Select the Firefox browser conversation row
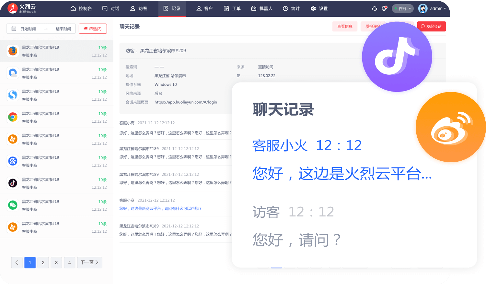 (x=57, y=51)
